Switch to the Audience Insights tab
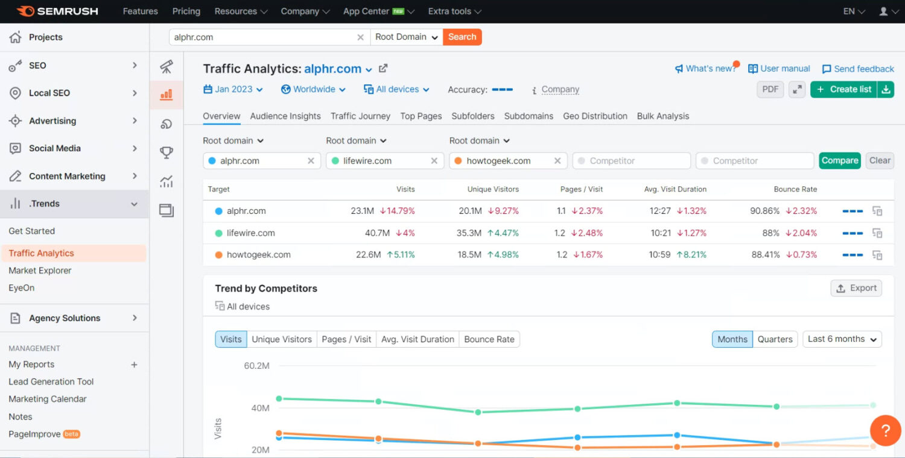 [x=285, y=116]
